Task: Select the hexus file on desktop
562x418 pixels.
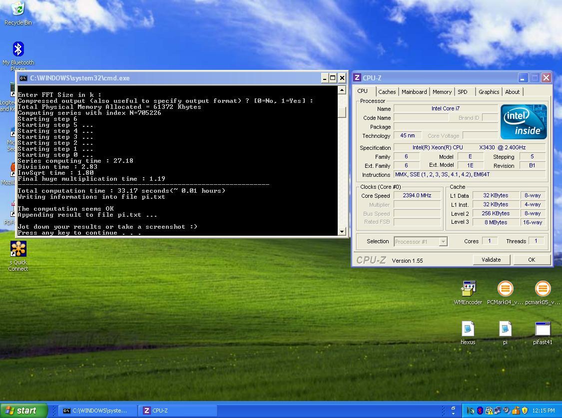Action: (468, 333)
